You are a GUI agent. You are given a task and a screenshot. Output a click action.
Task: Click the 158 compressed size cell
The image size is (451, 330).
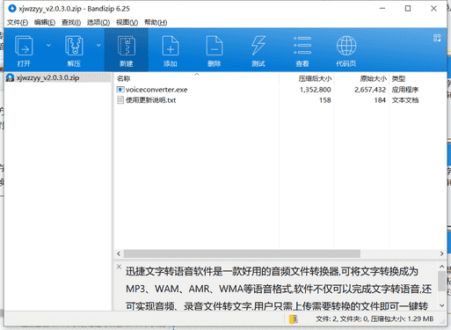325,100
